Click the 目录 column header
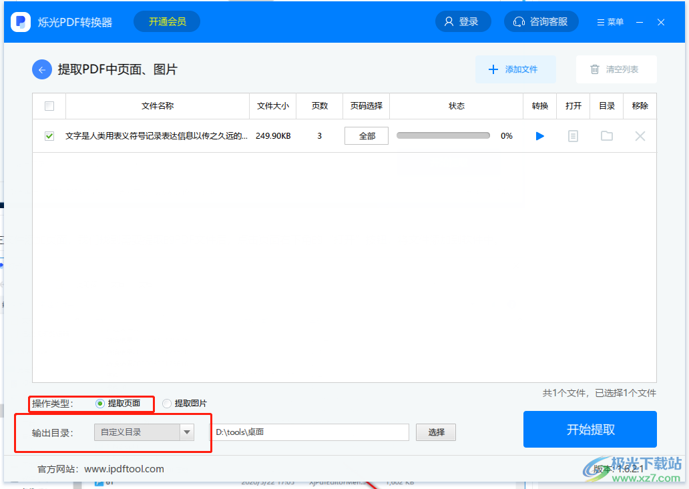Image resolution: width=689 pixels, height=489 pixels. [x=607, y=106]
